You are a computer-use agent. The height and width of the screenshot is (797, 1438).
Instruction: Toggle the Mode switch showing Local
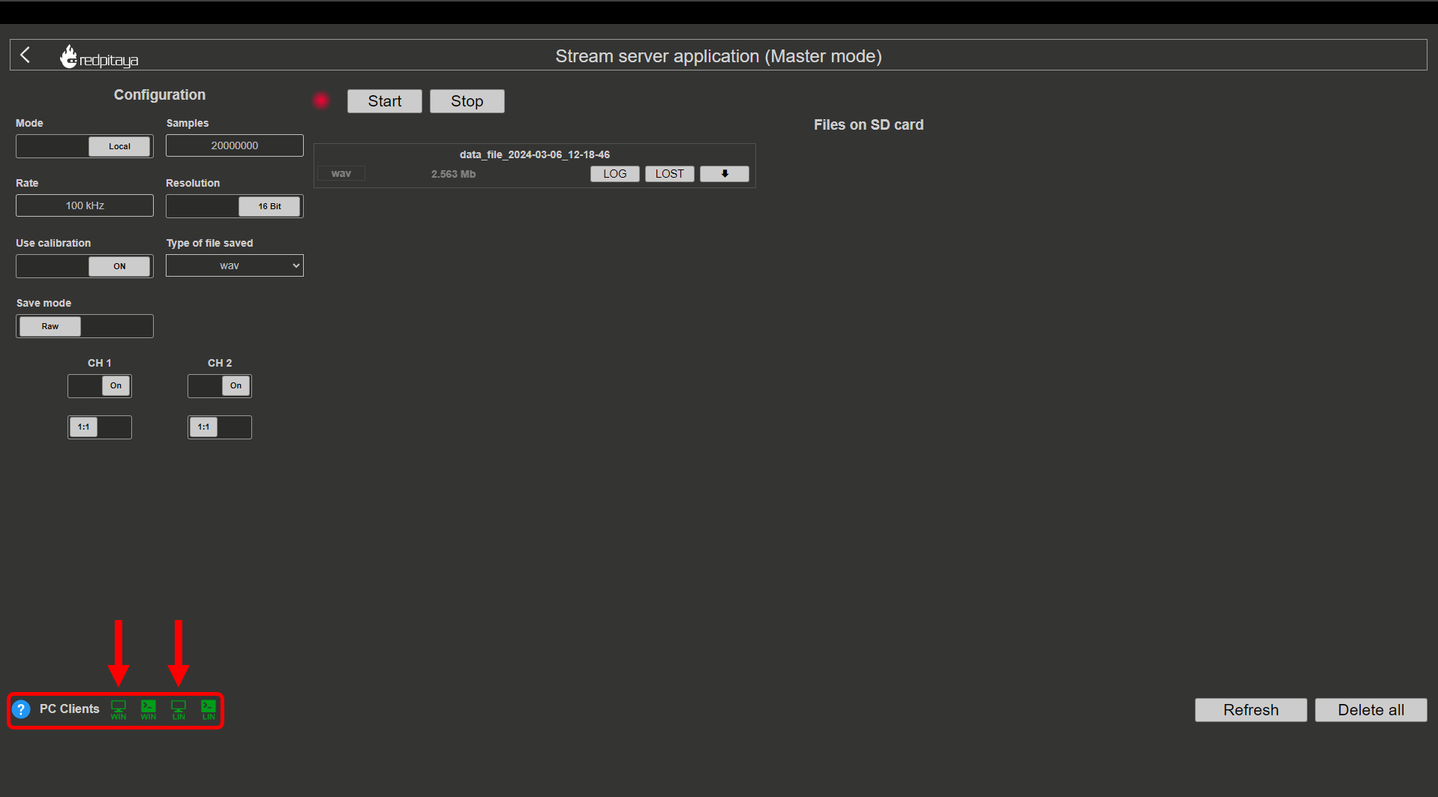coord(85,146)
